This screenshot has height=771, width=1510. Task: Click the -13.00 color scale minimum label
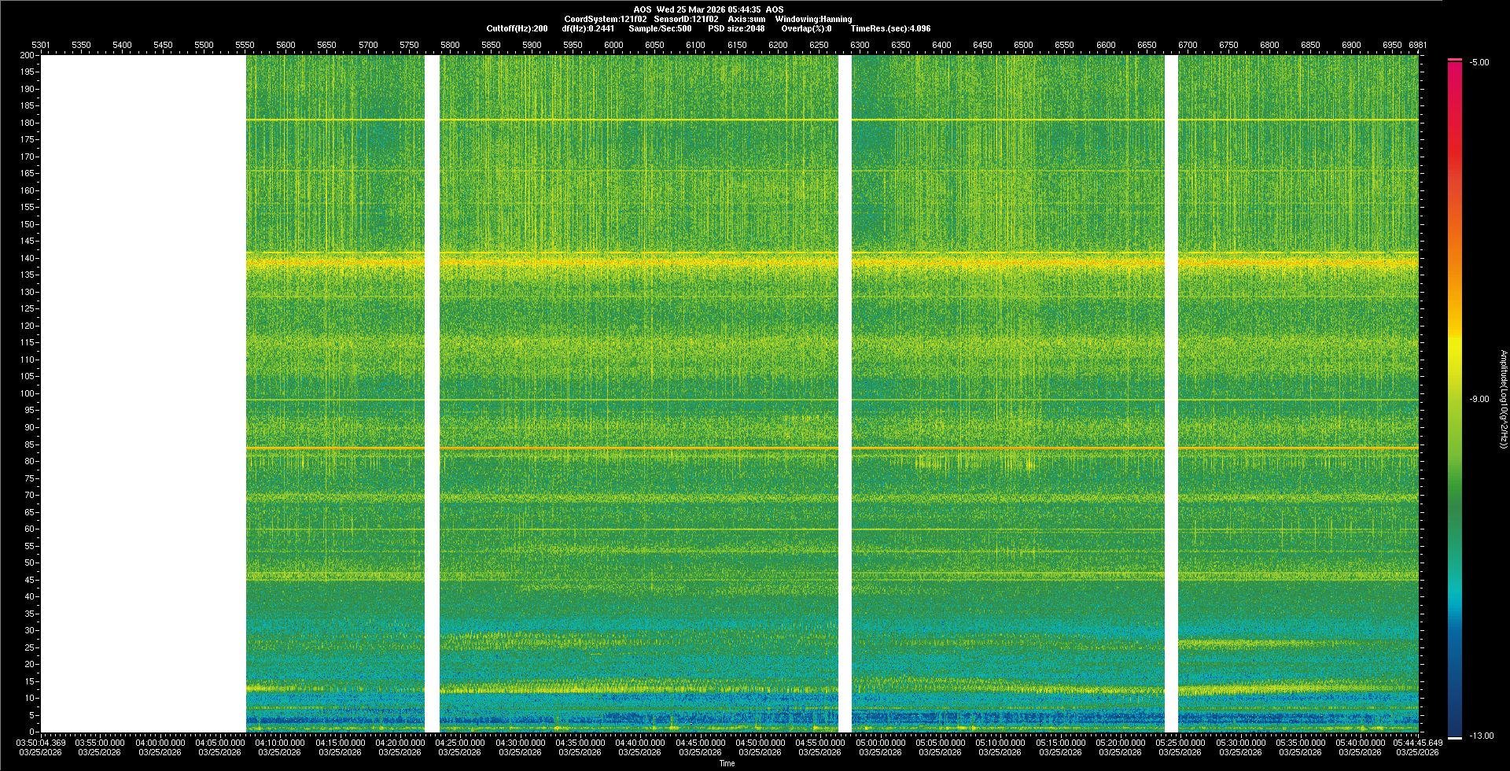point(1481,736)
